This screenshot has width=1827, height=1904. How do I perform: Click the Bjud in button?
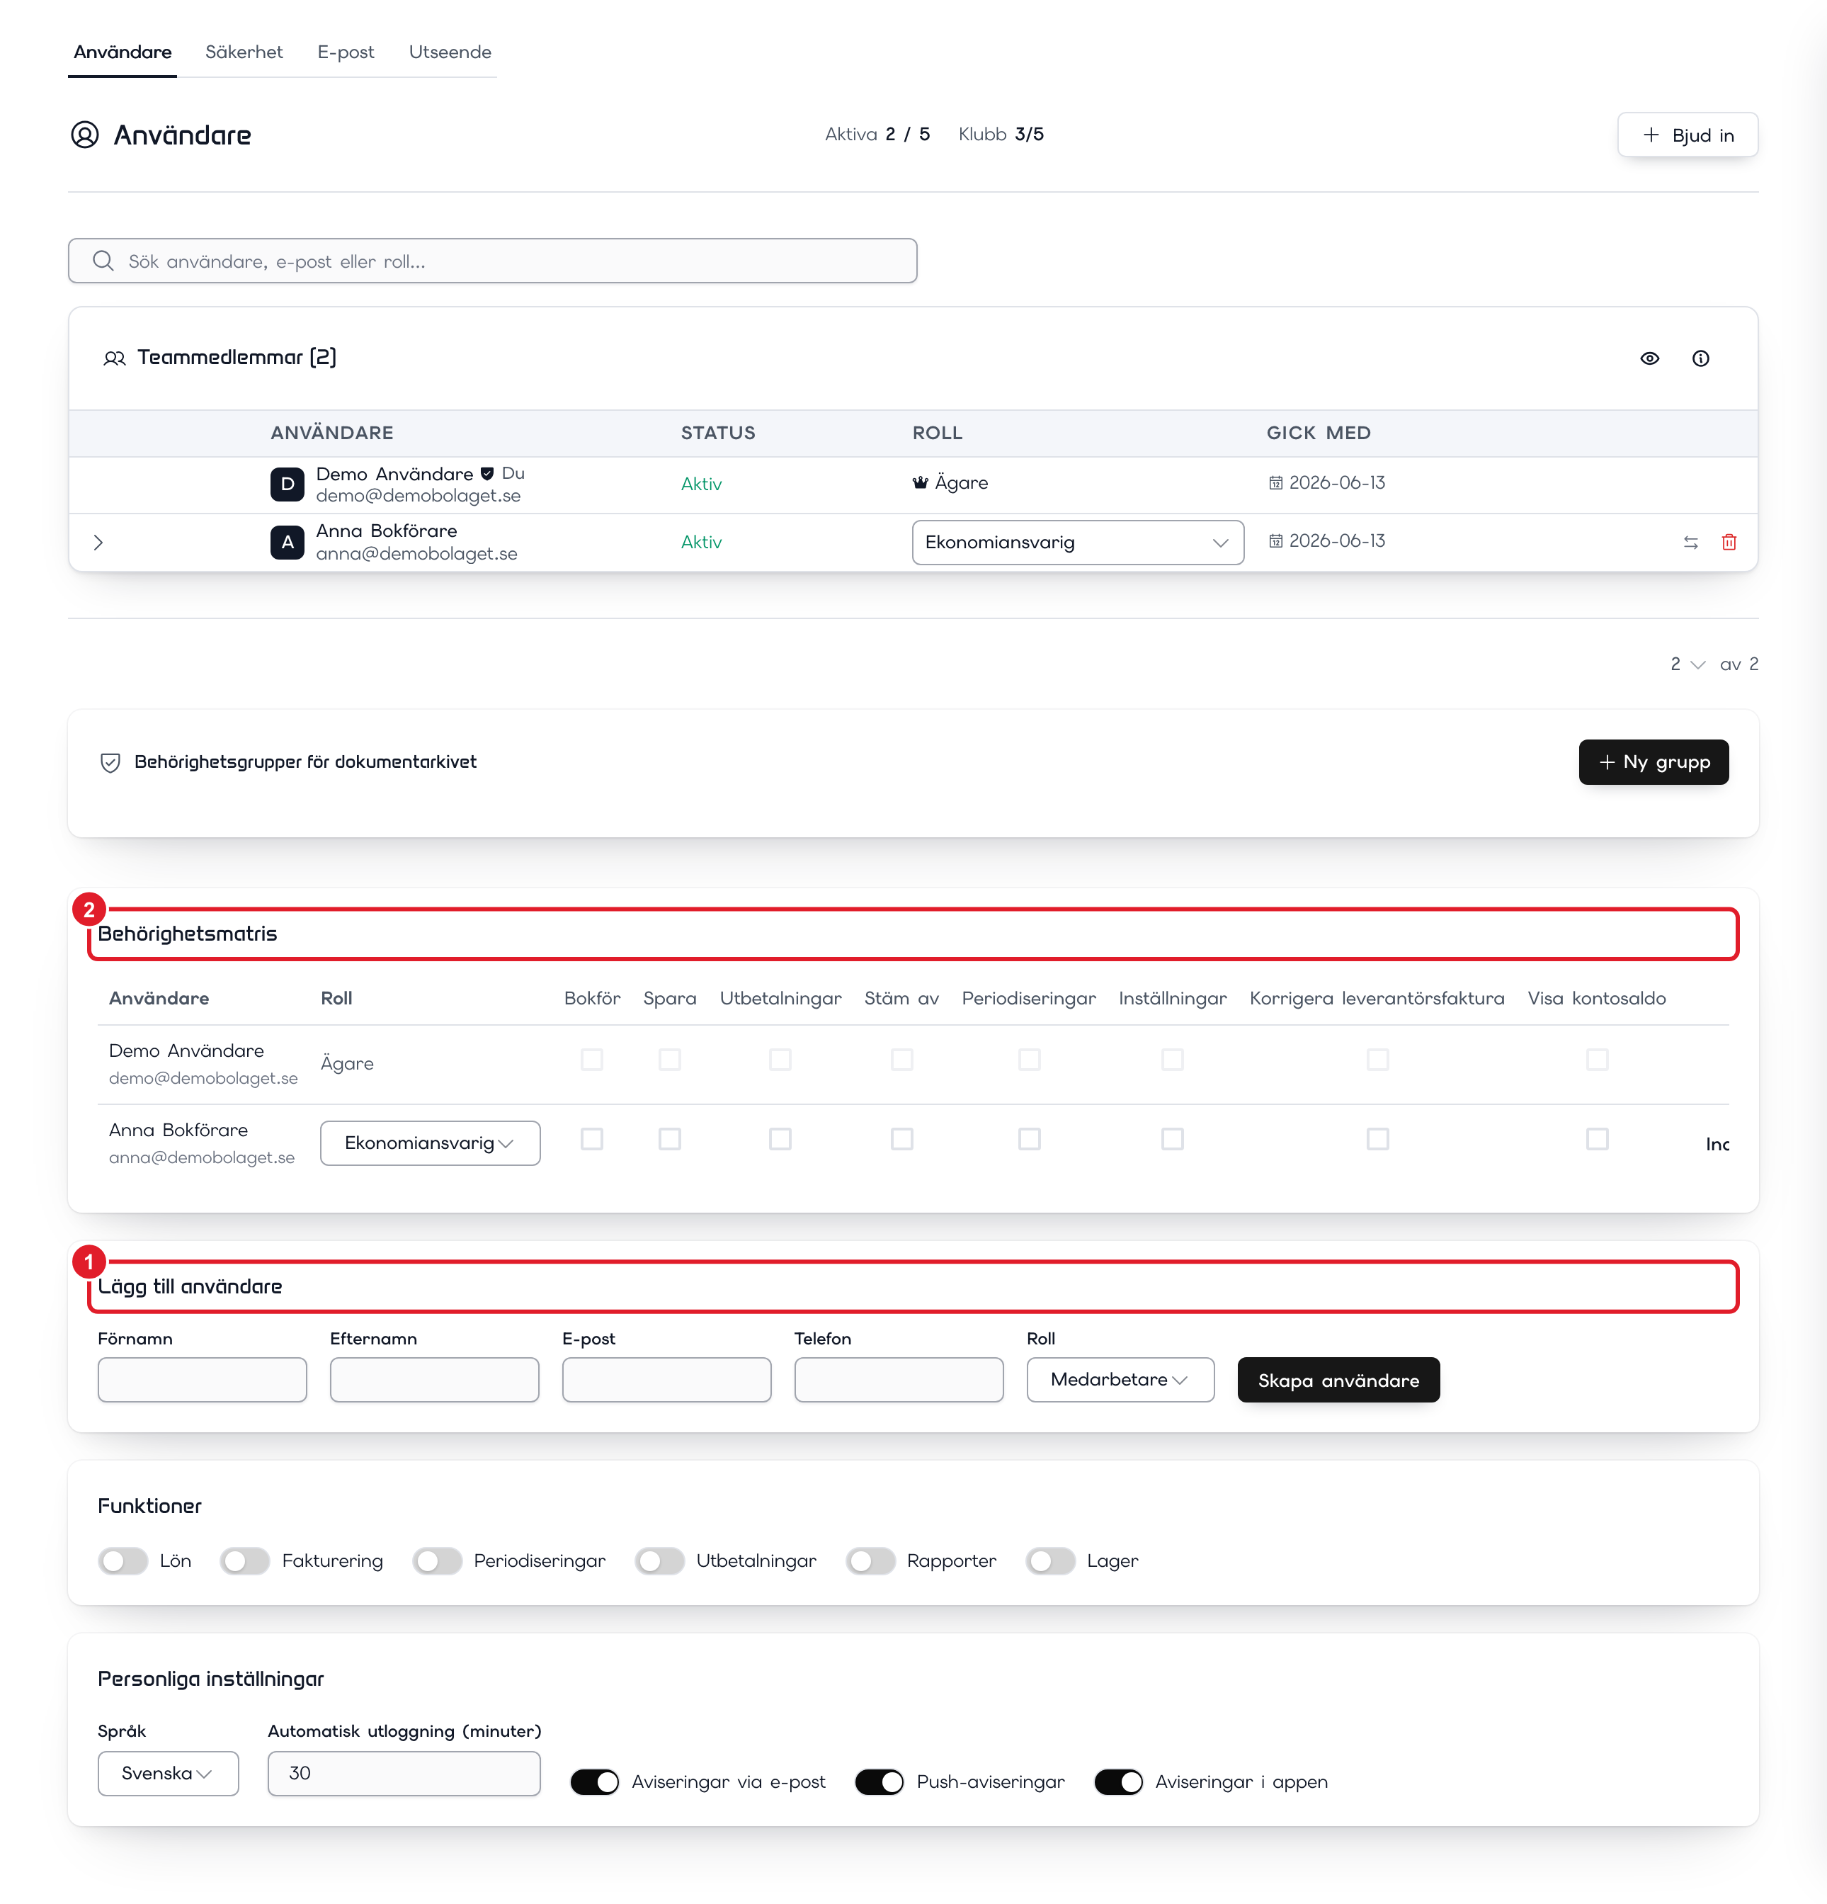pyautogui.click(x=1687, y=134)
